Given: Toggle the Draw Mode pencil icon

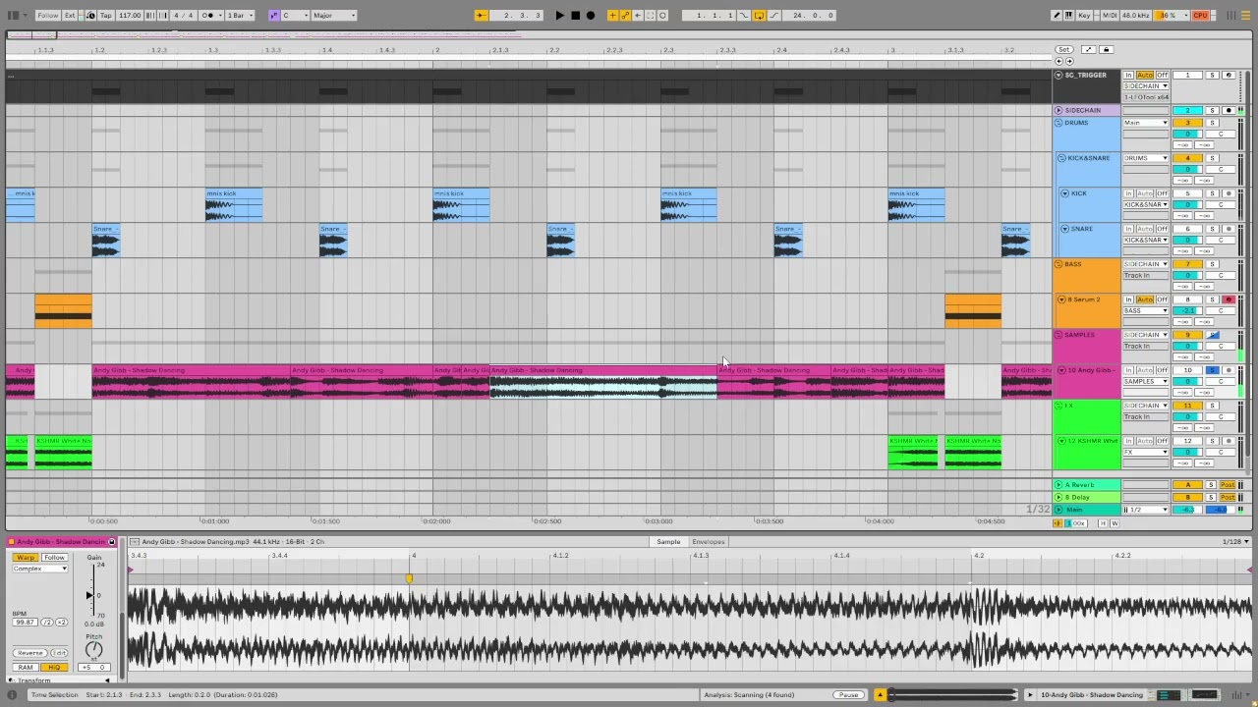Looking at the screenshot, I should click(x=1056, y=15).
